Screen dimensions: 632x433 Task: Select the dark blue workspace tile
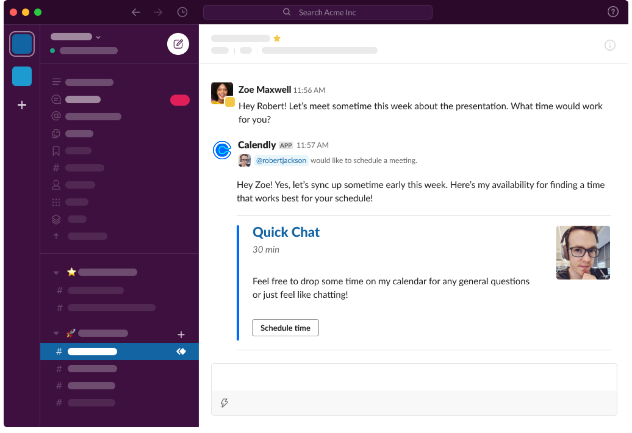click(x=22, y=44)
